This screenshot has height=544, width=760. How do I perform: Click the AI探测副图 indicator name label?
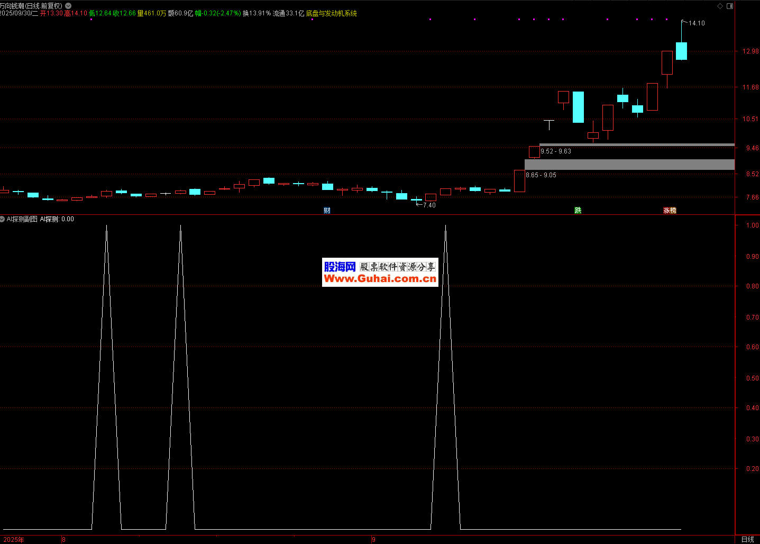pyautogui.click(x=22, y=219)
